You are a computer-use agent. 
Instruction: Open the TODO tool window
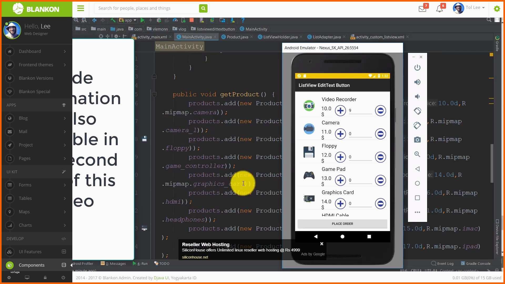coord(162,264)
